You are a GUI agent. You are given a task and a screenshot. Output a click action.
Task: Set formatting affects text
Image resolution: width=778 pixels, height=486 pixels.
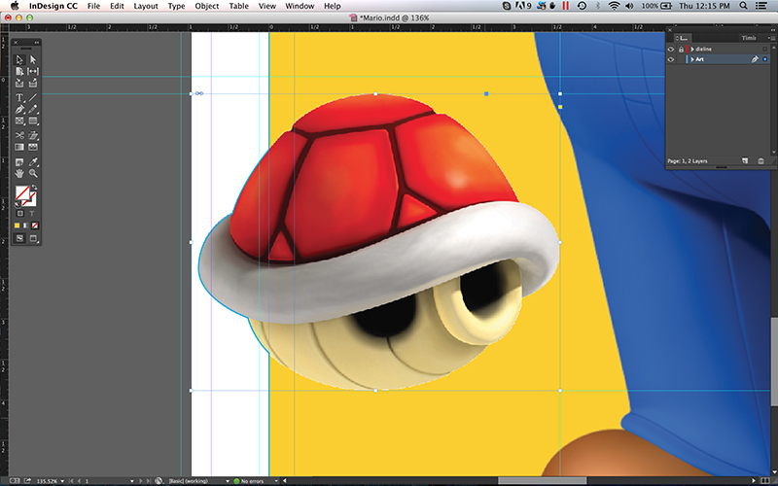click(31, 214)
